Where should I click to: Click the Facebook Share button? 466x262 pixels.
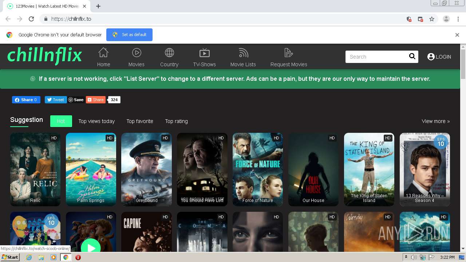pos(26,100)
